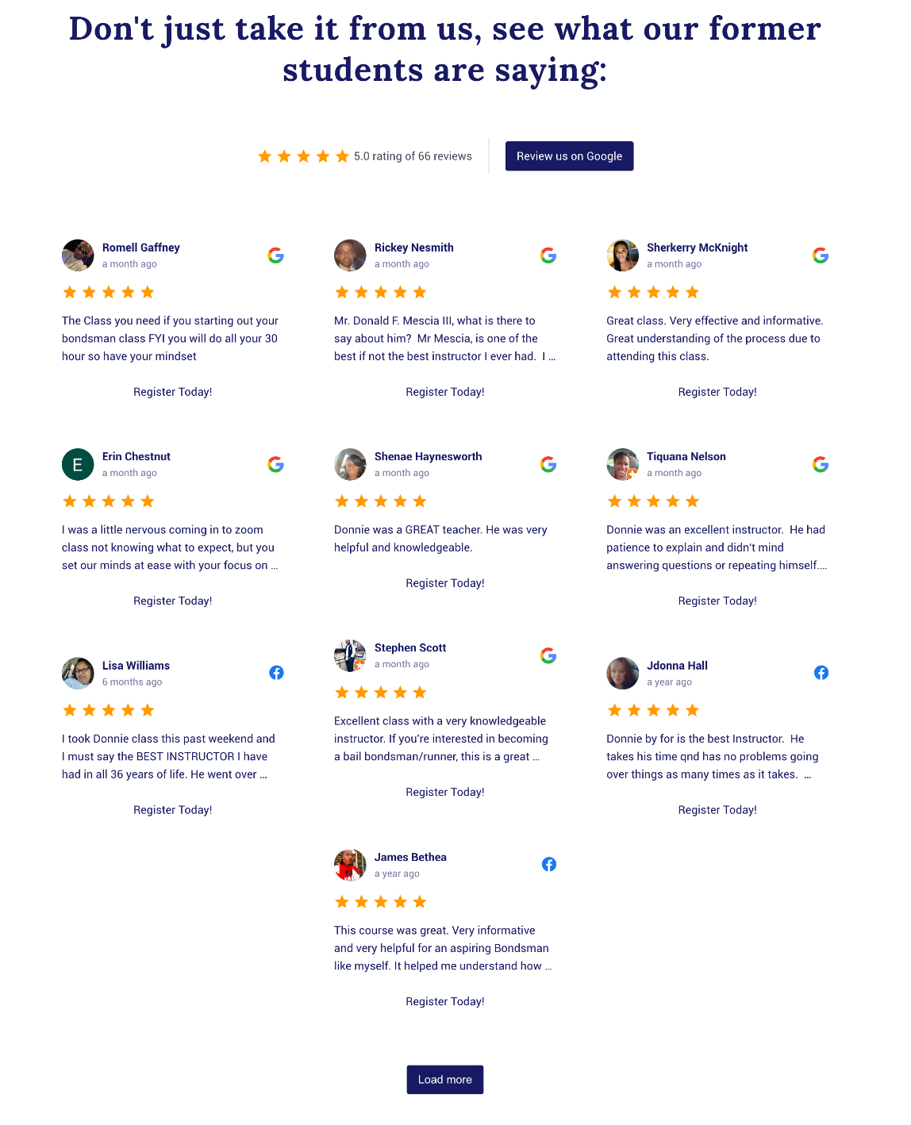Viewport: 911px width, 1125px height.
Task: Click the Google icon on Romell Gaffney's review
Action: 275,255
